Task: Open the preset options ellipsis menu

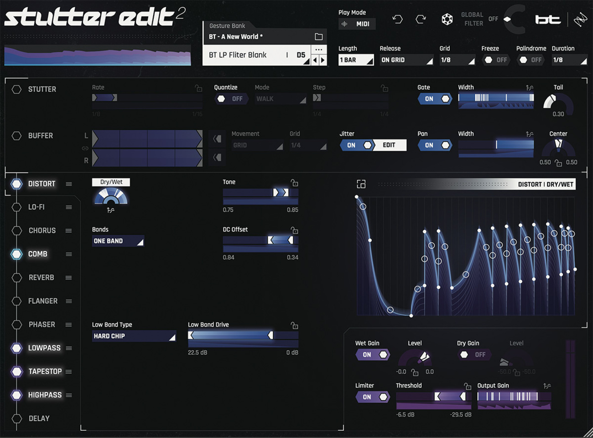Action: coord(318,50)
